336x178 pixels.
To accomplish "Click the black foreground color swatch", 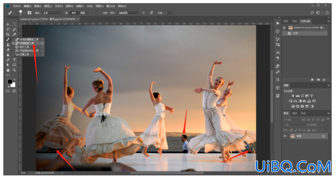I will coord(10,81).
